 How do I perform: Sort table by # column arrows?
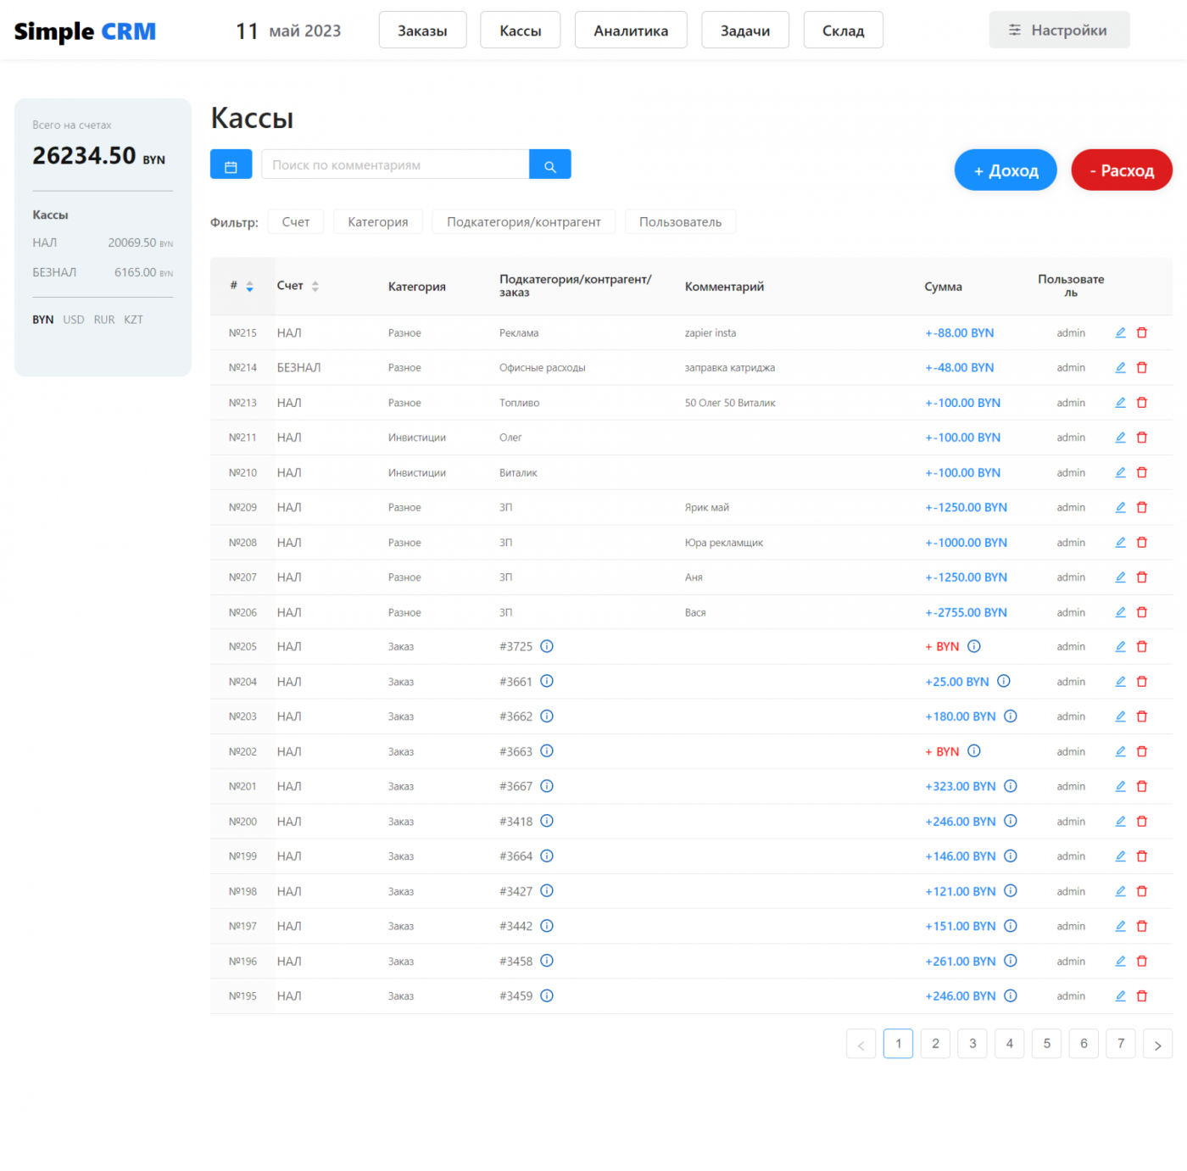pyautogui.click(x=249, y=287)
